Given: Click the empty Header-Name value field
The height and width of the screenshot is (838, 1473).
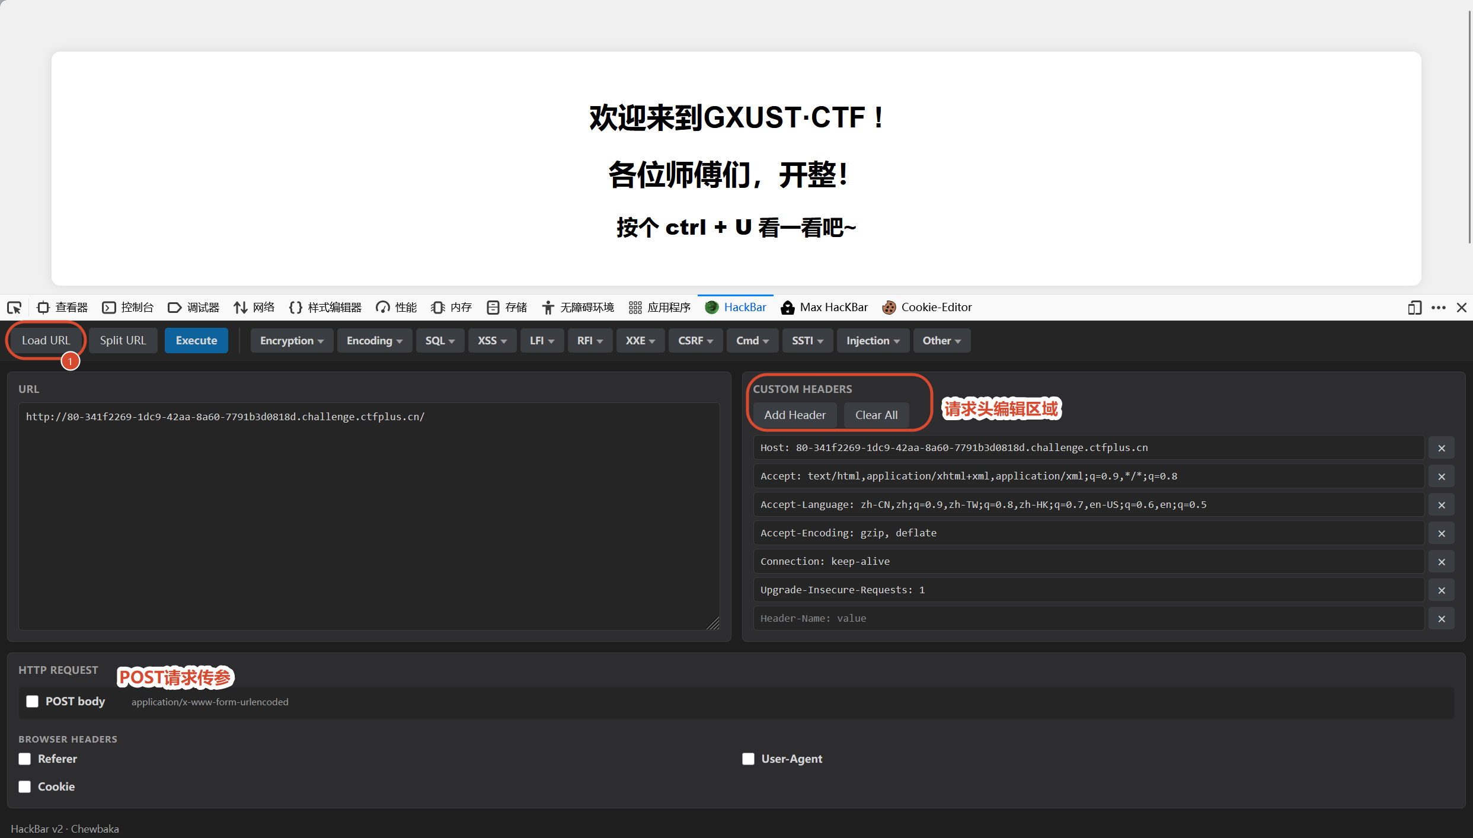Looking at the screenshot, I should [1088, 618].
